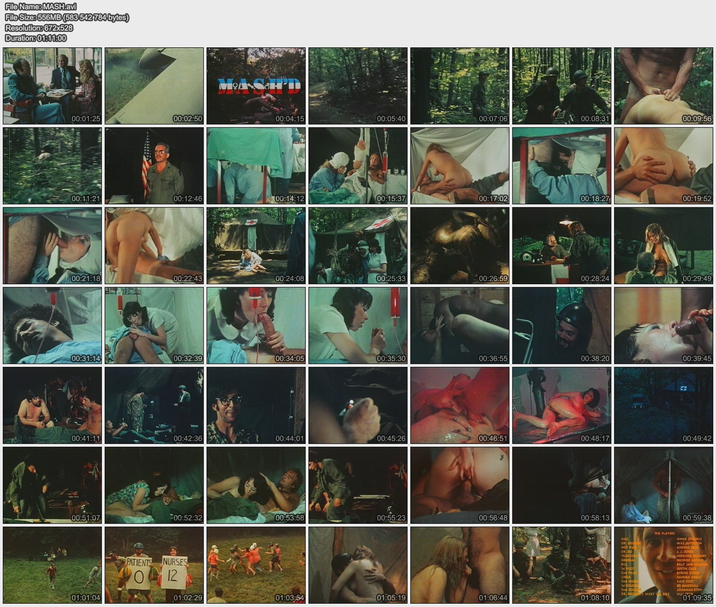Viewport: 716px width, 607px height.
Task: Click the man with glasses frame at 00:44:01
Action: [256, 405]
